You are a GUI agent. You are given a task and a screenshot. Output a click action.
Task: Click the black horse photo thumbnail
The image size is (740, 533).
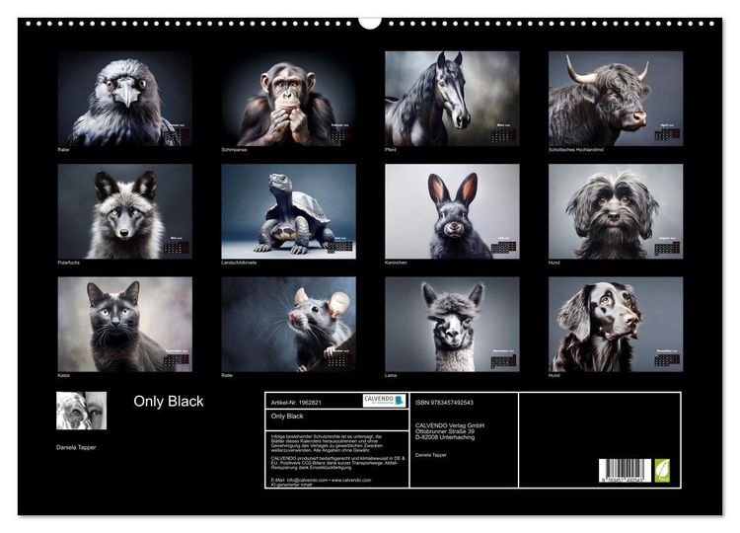[452, 98]
